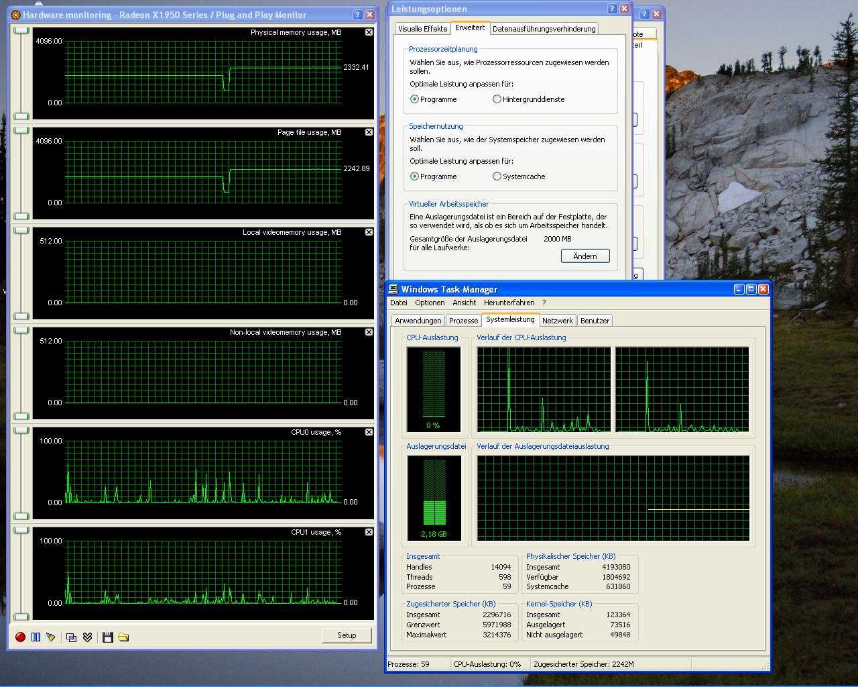Click the Verlauf der Auslagerungsdateiauslastung graph
This screenshot has height=687, width=858.
[x=613, y=498]
